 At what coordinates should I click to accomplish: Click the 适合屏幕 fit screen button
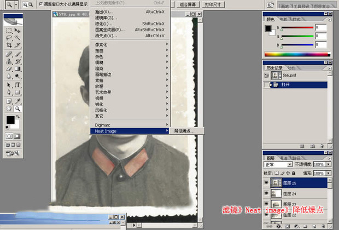(189, 4)
